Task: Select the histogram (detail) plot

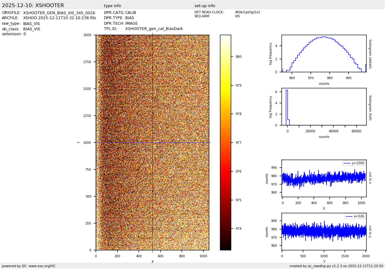Action: tap(324, 53)
